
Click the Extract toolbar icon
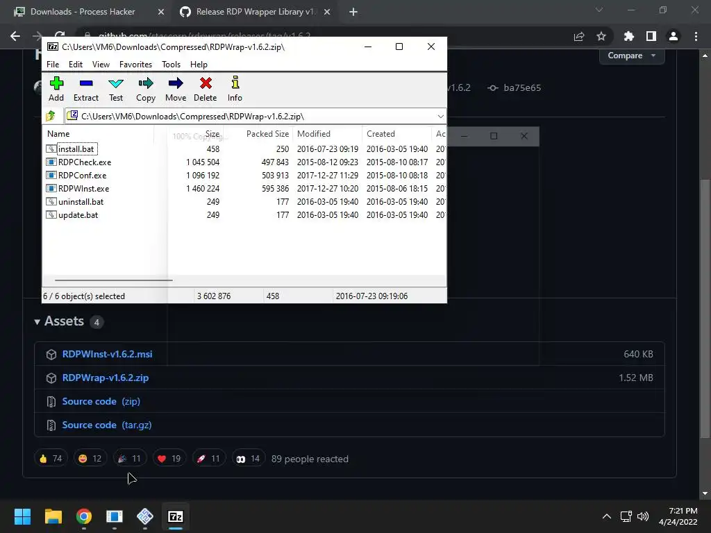pos(86,90)
